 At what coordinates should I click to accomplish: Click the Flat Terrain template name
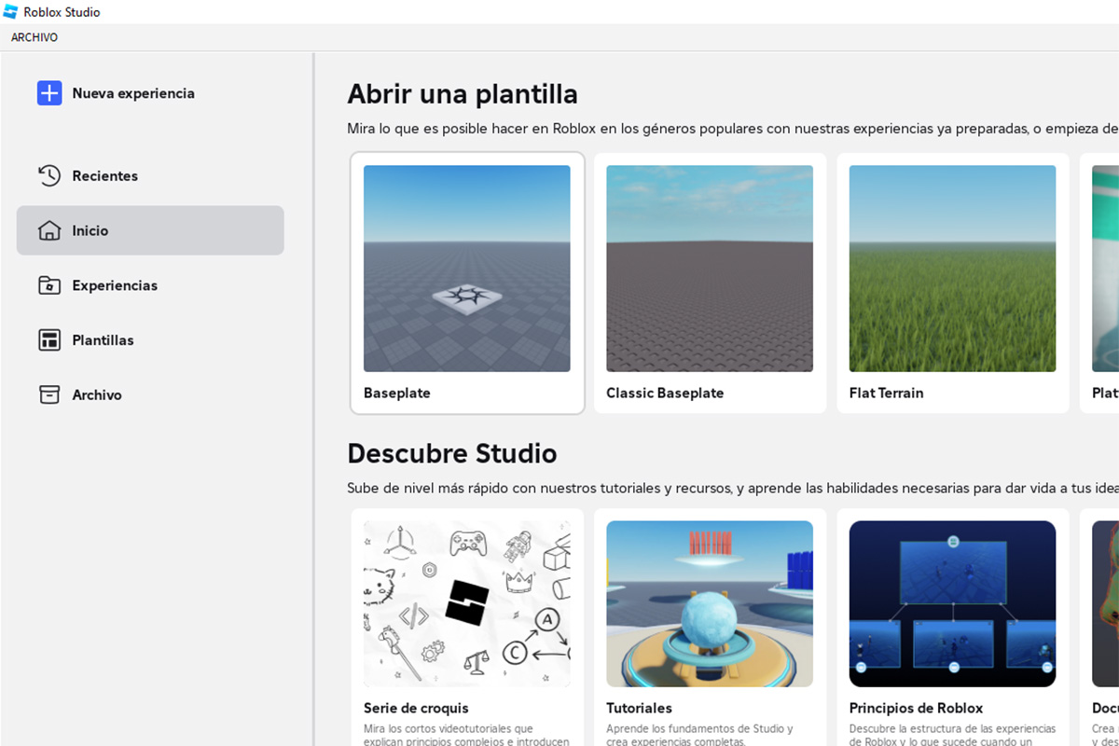coord(886,393)
